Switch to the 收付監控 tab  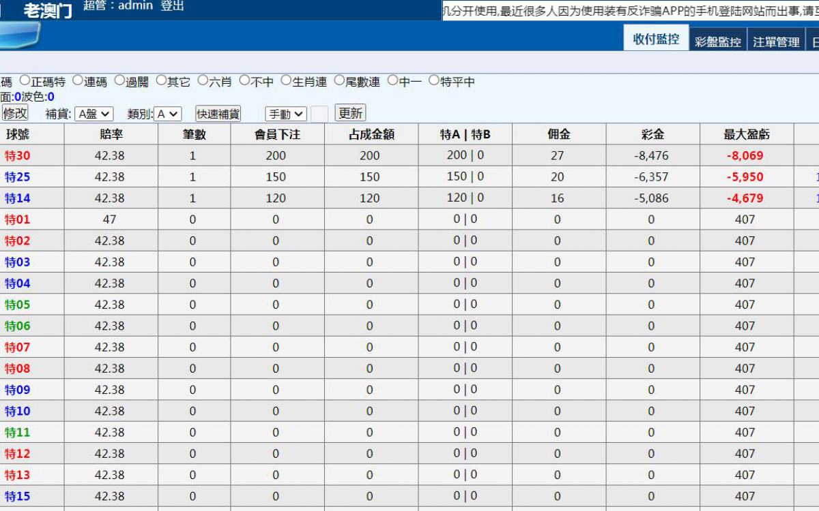point(656,39)
